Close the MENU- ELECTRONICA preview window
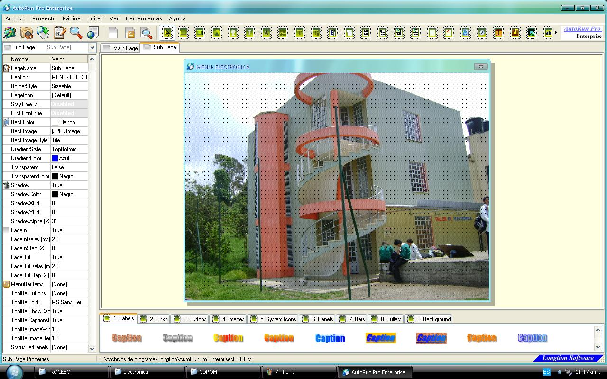 click(481, 67)
